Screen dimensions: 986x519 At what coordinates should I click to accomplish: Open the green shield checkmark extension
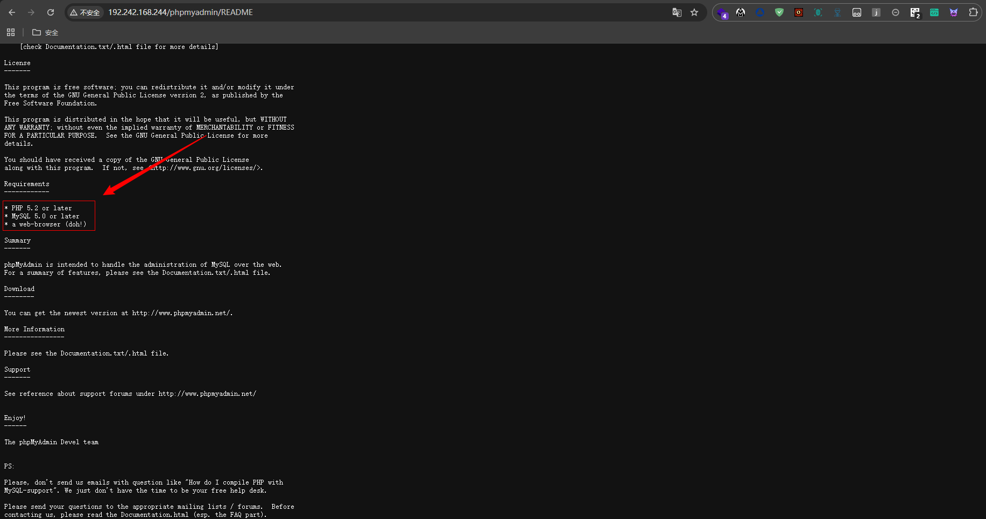[779, 12]
